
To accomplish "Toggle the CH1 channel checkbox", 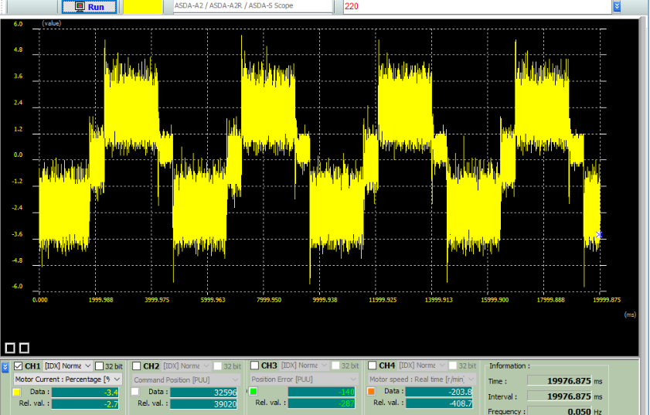I will pyautogui.click(x=19, y=366).
